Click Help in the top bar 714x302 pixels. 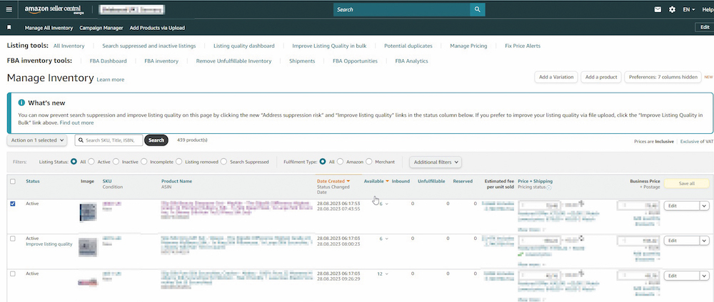tap(708, 9)
